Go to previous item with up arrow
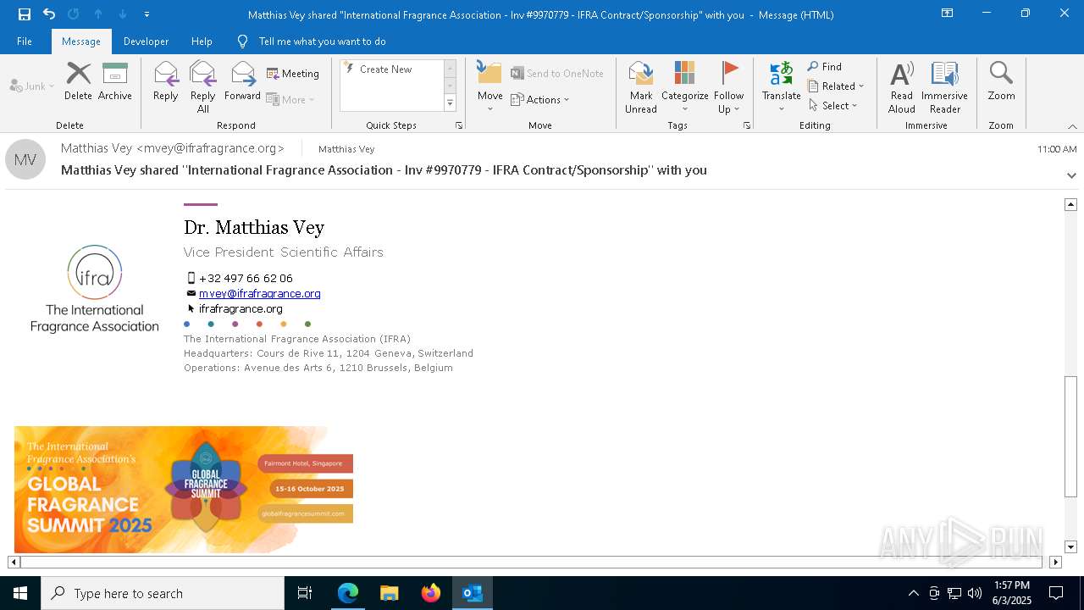Viewport: 1084px width, 610px height. [x=98, y=14]
